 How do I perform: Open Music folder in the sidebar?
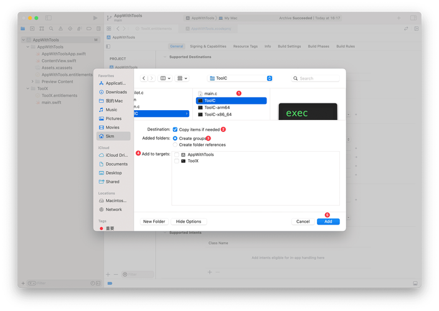(111, 109)
